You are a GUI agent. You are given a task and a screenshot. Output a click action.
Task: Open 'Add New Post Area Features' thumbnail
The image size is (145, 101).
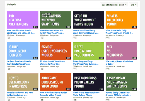tap(23, 20)
